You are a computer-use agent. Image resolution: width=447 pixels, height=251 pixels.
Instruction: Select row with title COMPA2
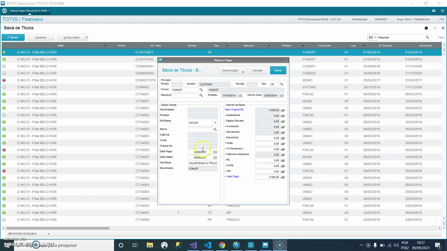click(221, 87)
